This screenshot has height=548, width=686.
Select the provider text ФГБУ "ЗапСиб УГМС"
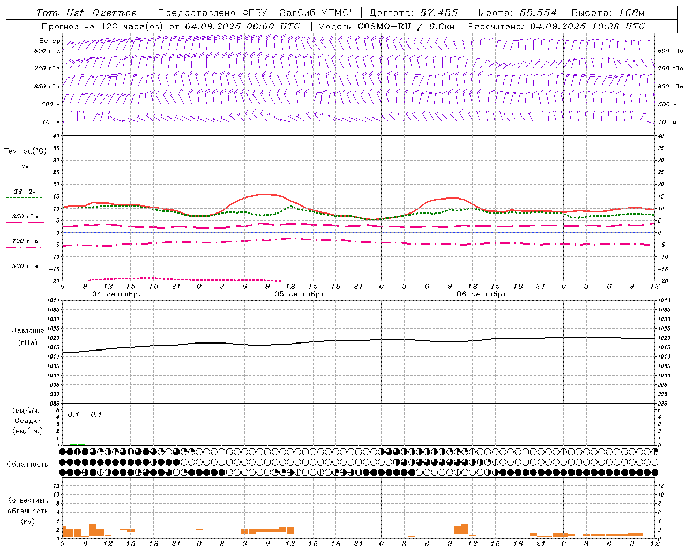click(299, 13)
